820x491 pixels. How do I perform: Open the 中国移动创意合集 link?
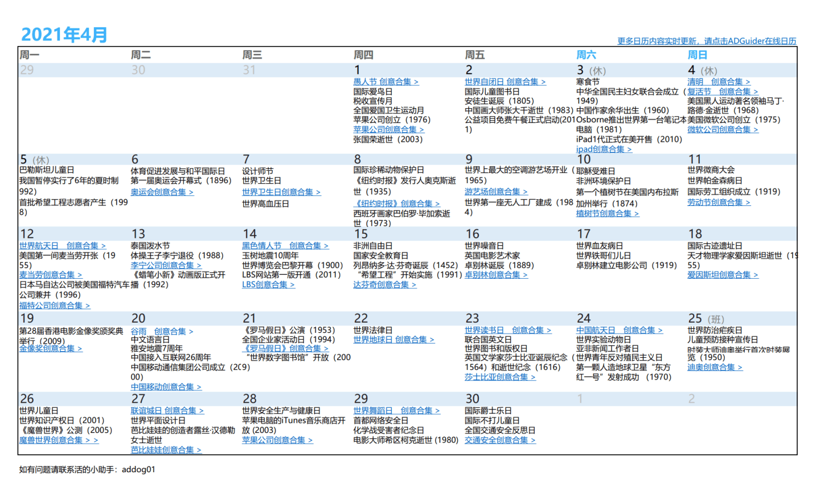166,387
